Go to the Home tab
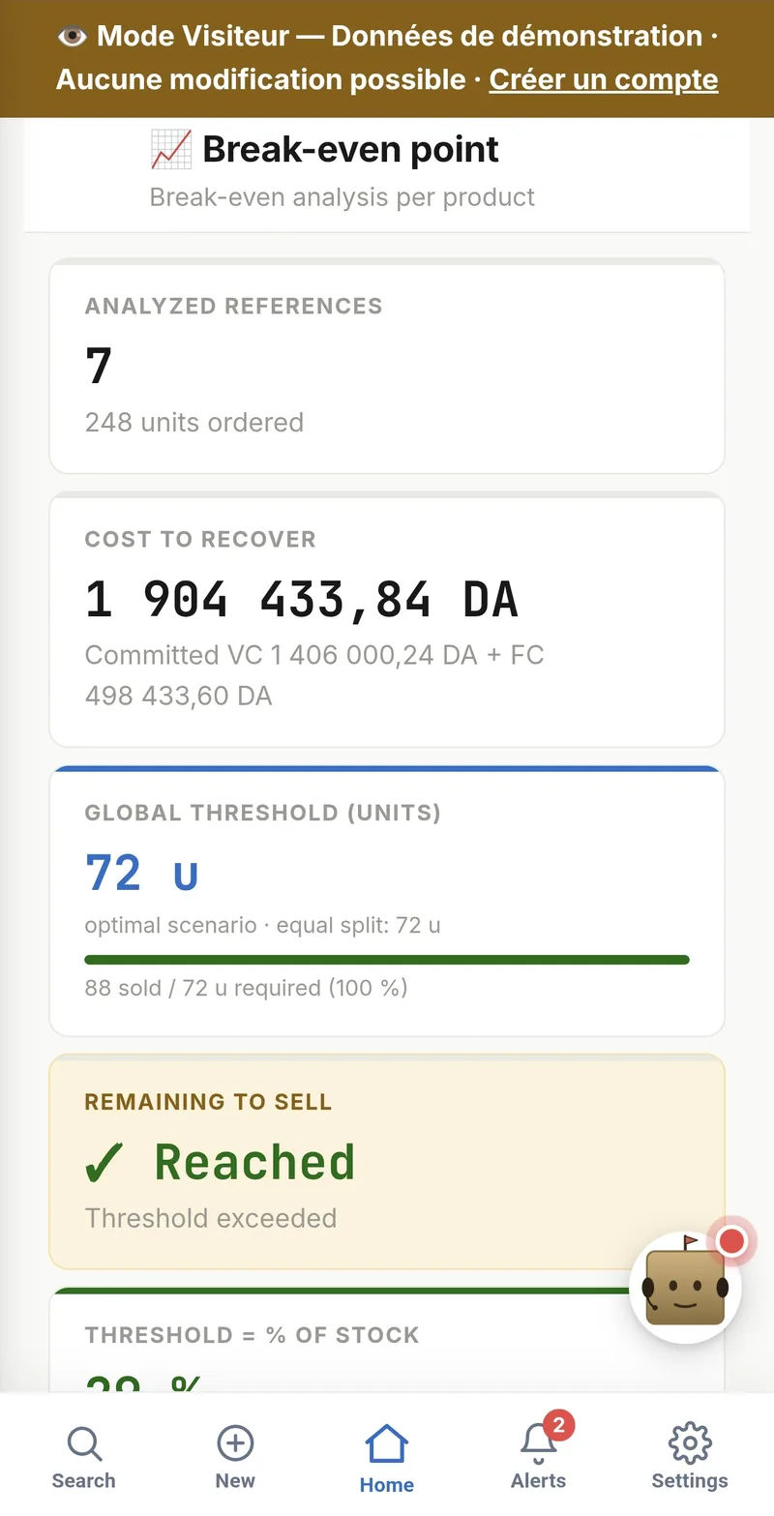Image resolution: width=774 pixels, height=1516 pixels. pyautogui.click(x=387, y=1459)
